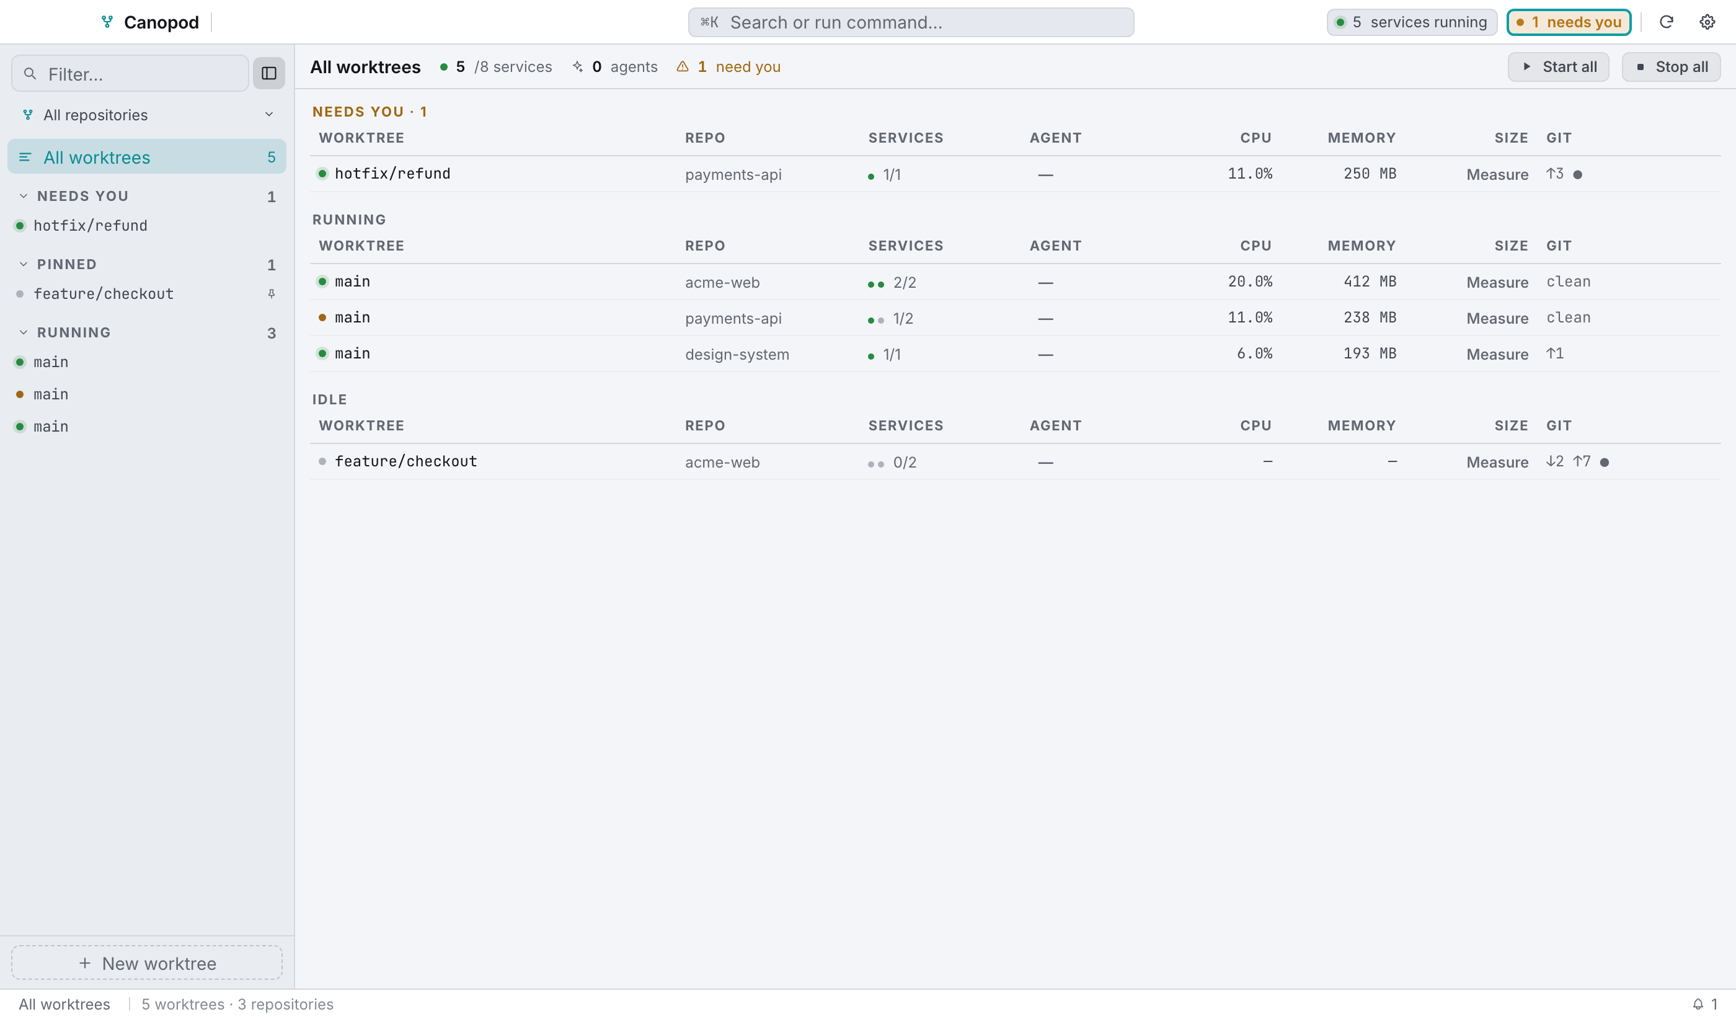Click the ↑3 git status of hotfix/refund
Image resolution: width=1736 pixels, height=1017 pixels.
click(x=1555, y=174)
